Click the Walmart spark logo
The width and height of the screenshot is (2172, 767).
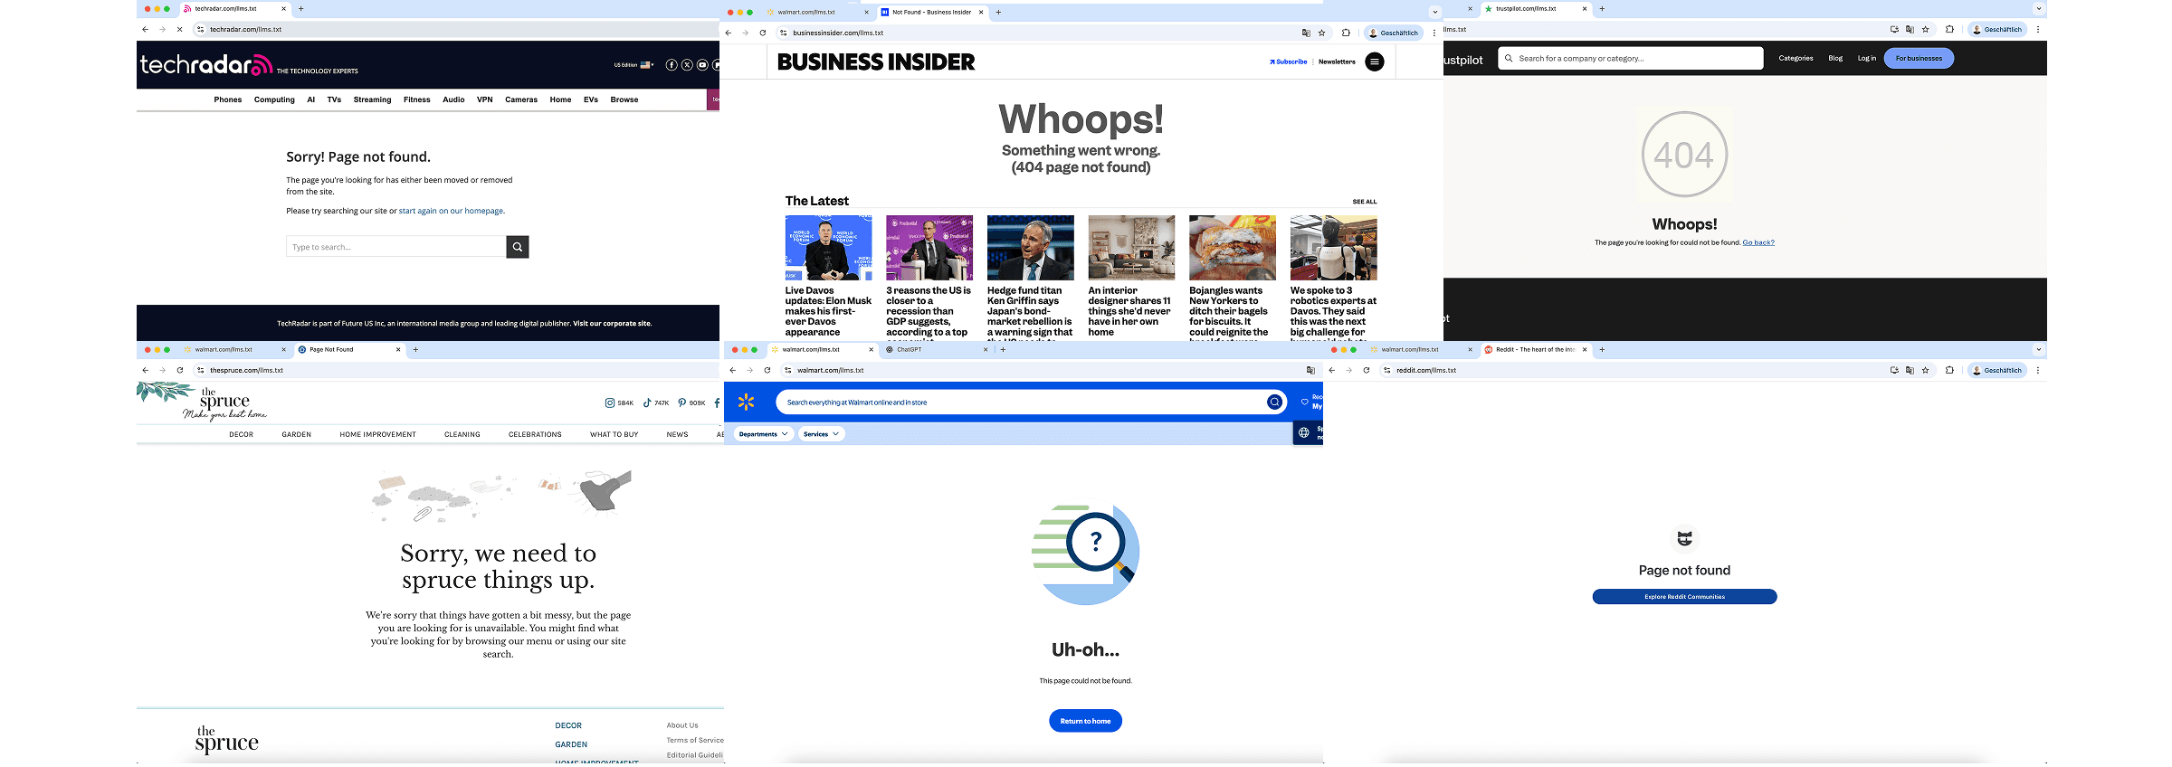(746, 402)
